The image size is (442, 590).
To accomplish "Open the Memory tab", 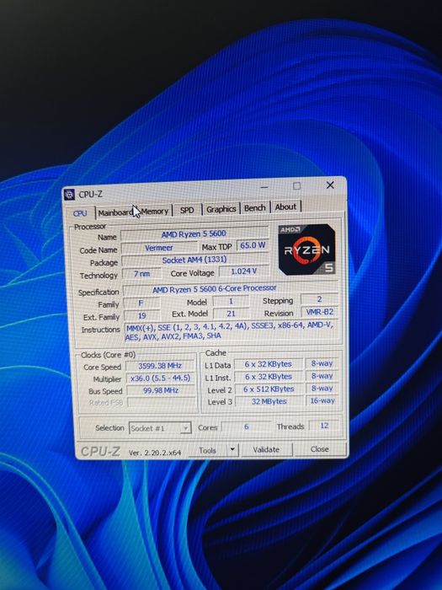I will 155,211.
